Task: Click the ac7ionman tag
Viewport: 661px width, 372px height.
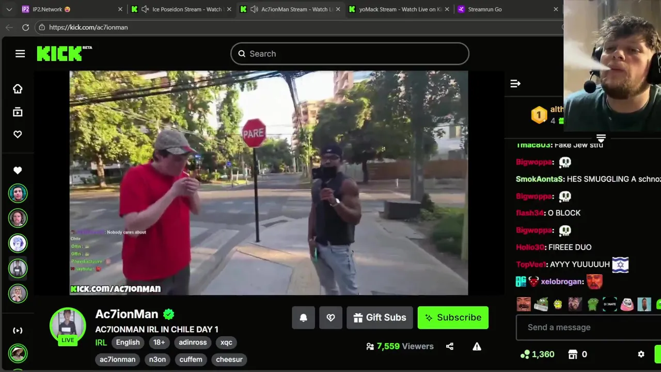Action: point(117,360)
